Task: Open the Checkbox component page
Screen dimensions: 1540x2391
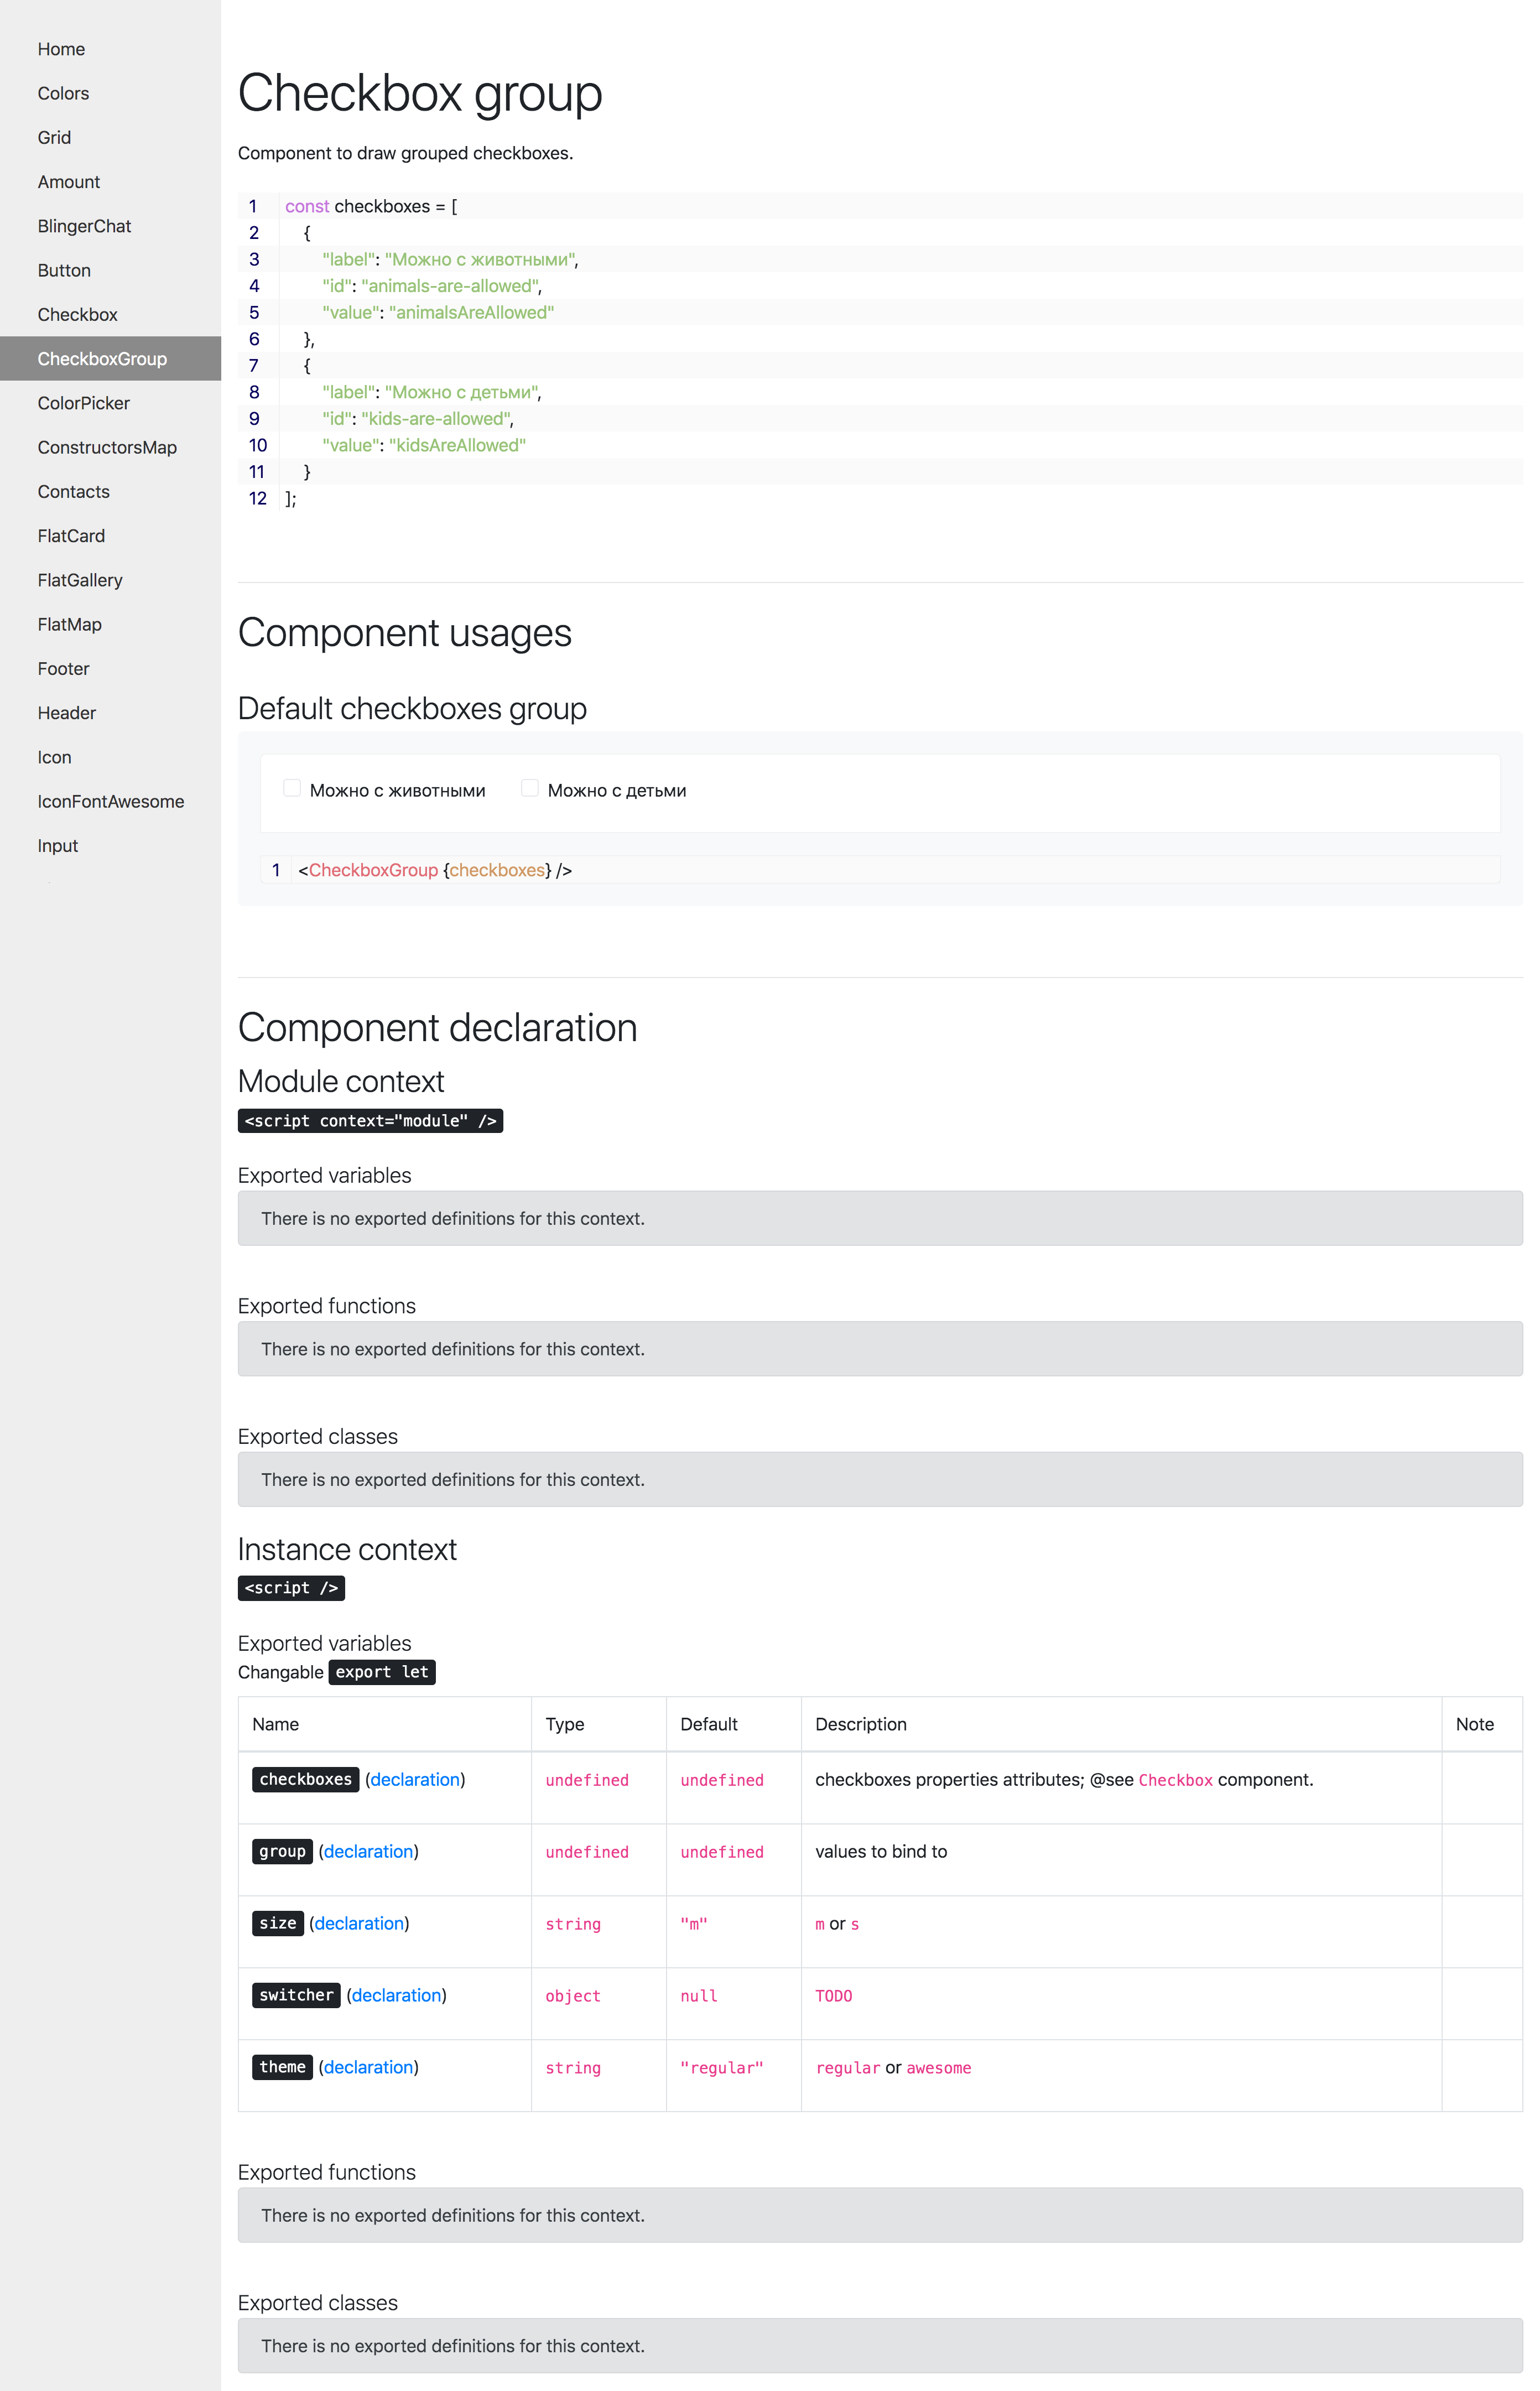Action: (77, 314)
